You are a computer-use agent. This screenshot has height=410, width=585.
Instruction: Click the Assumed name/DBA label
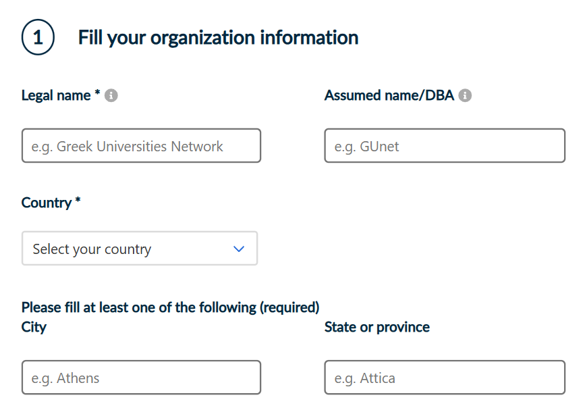coord(389,96)
